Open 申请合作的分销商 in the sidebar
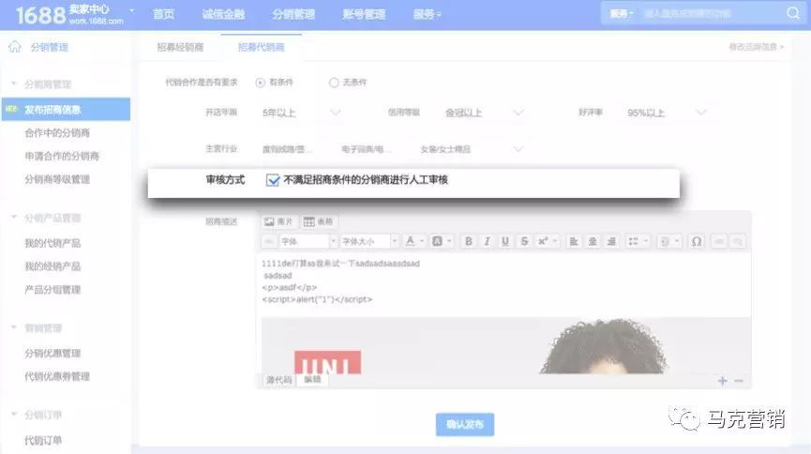The width and height of the screenshot is (811, 454). point(62,156)
